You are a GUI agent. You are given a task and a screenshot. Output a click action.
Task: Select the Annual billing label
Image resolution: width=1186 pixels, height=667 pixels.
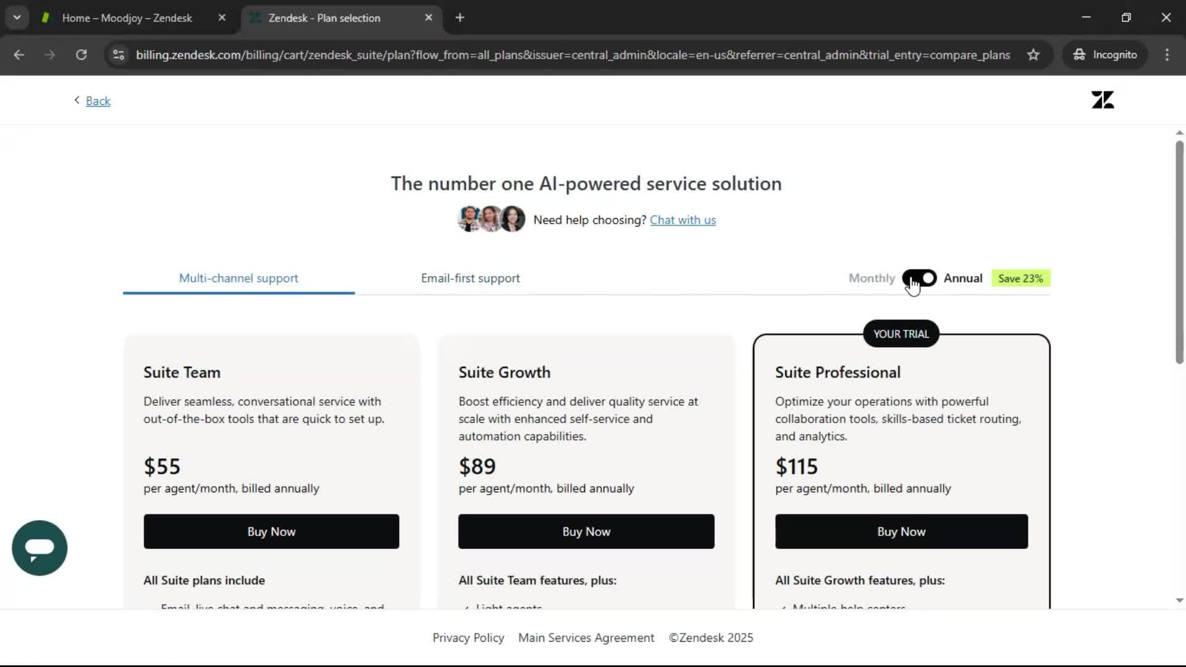(x=963, y=279)
